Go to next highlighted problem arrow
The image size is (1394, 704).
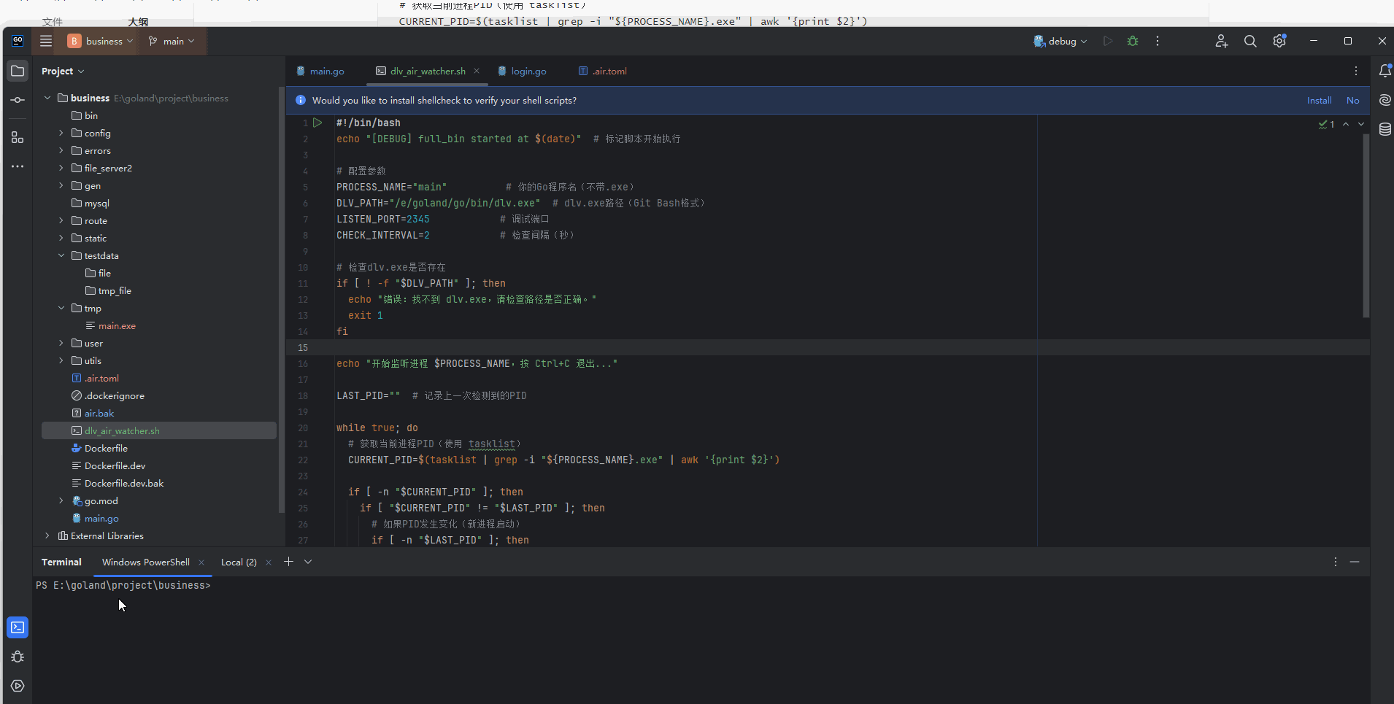(1361, 124)
